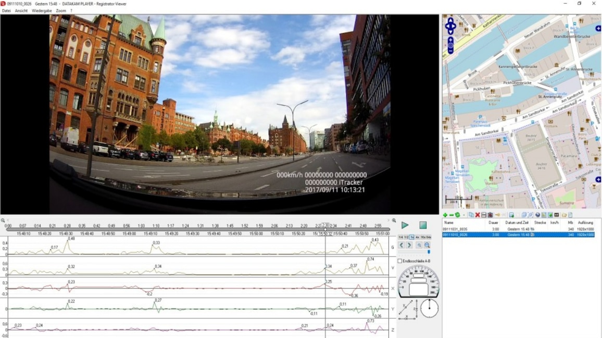Image resolution: width=602 pixels, height=338 pixels.
Task: Click the volume slider handle
Action: click(x=429, y=252)
